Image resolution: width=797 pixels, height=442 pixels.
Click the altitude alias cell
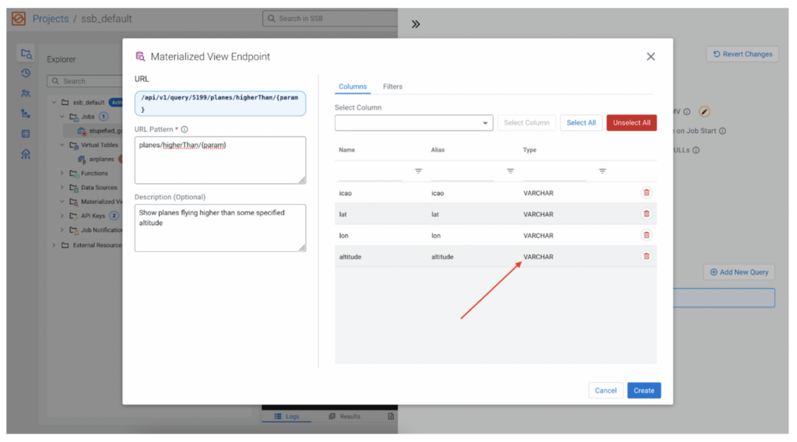click(442, 257)
